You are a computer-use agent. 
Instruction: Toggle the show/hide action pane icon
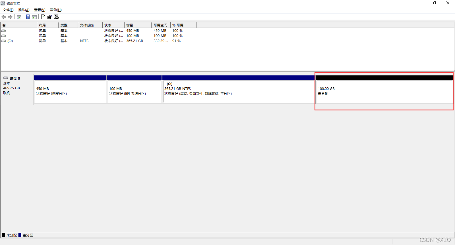click(34, 17)
